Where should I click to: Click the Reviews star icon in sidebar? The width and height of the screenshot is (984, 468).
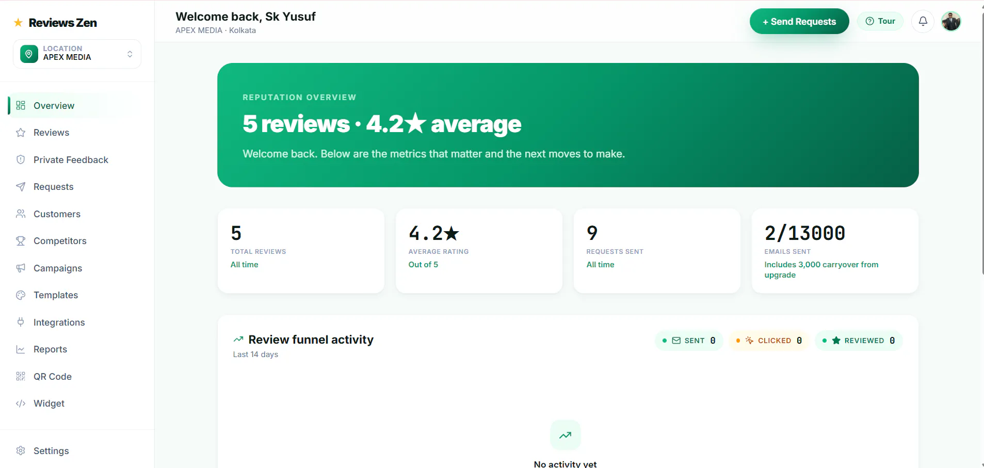coord(21,133)
